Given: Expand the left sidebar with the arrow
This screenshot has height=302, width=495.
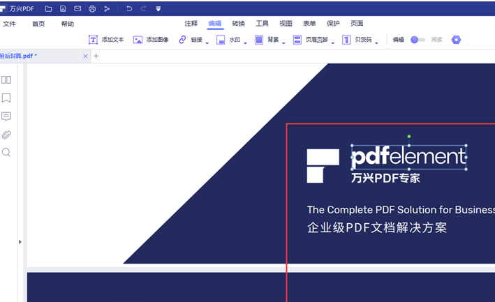Looking at the screenshot, I should (x=20, y=242).
